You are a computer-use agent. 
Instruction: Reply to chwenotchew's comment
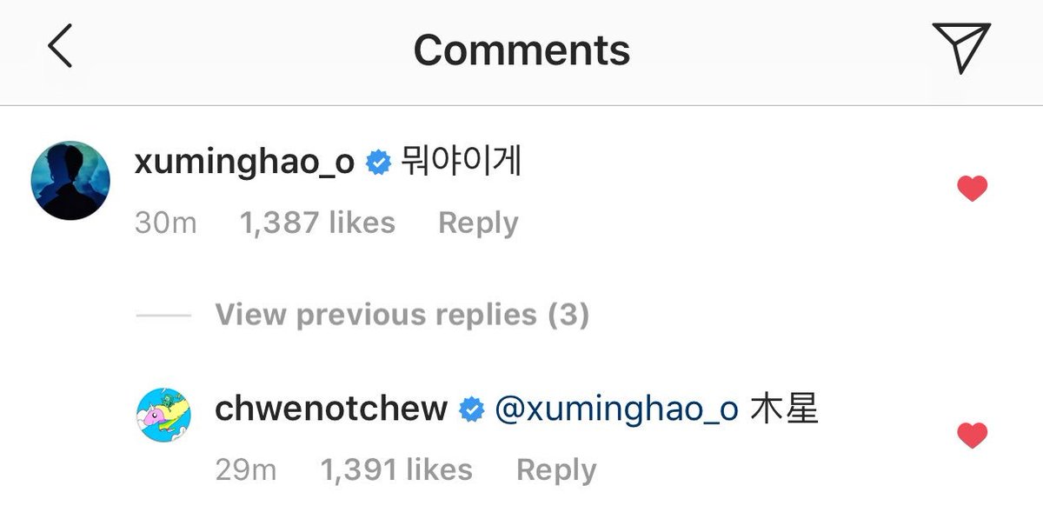[556, 470]
